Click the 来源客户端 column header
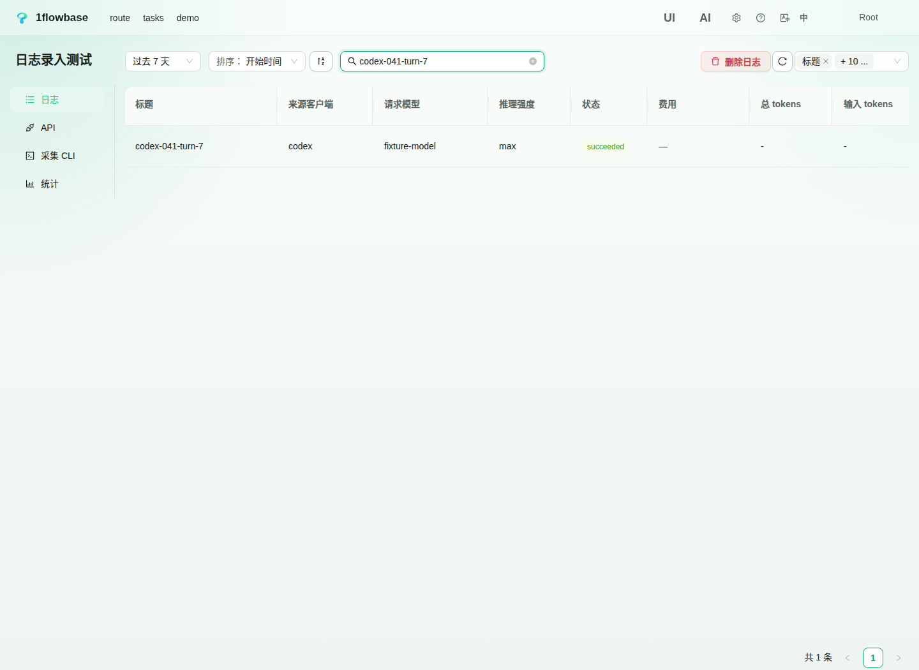 coord(325,105)
